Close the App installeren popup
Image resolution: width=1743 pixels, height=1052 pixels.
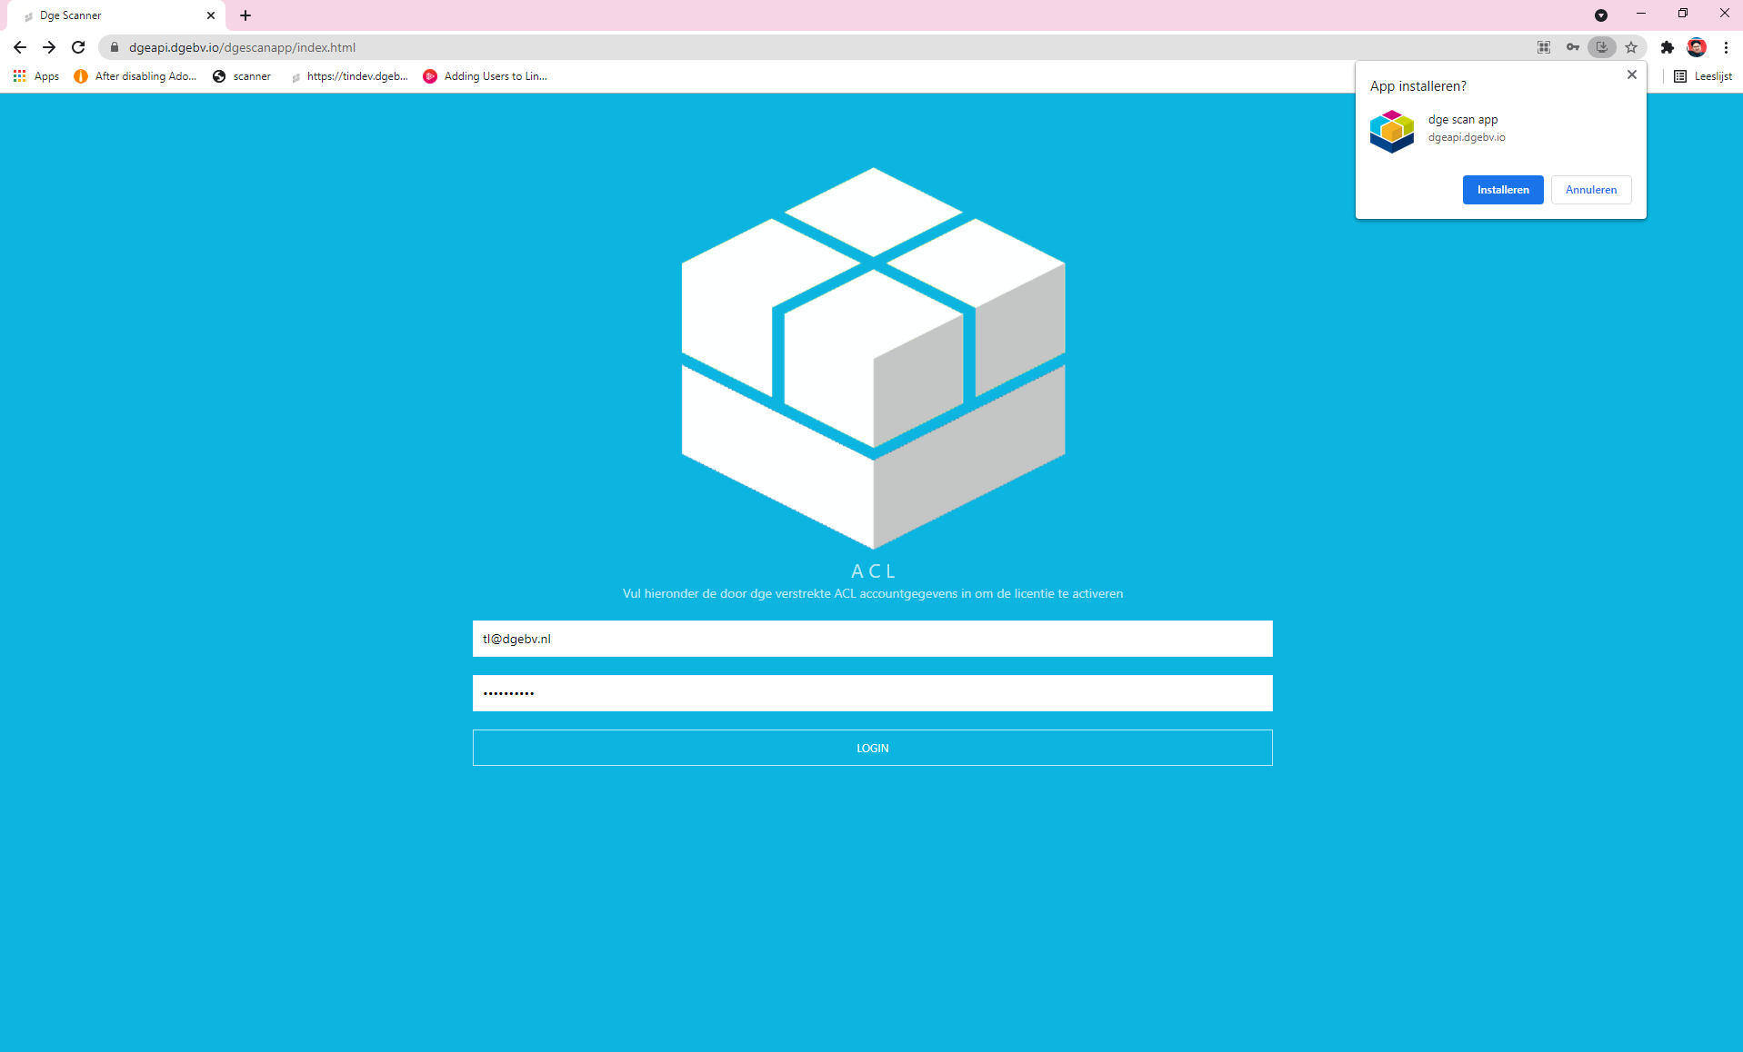tap(1631, 75)
